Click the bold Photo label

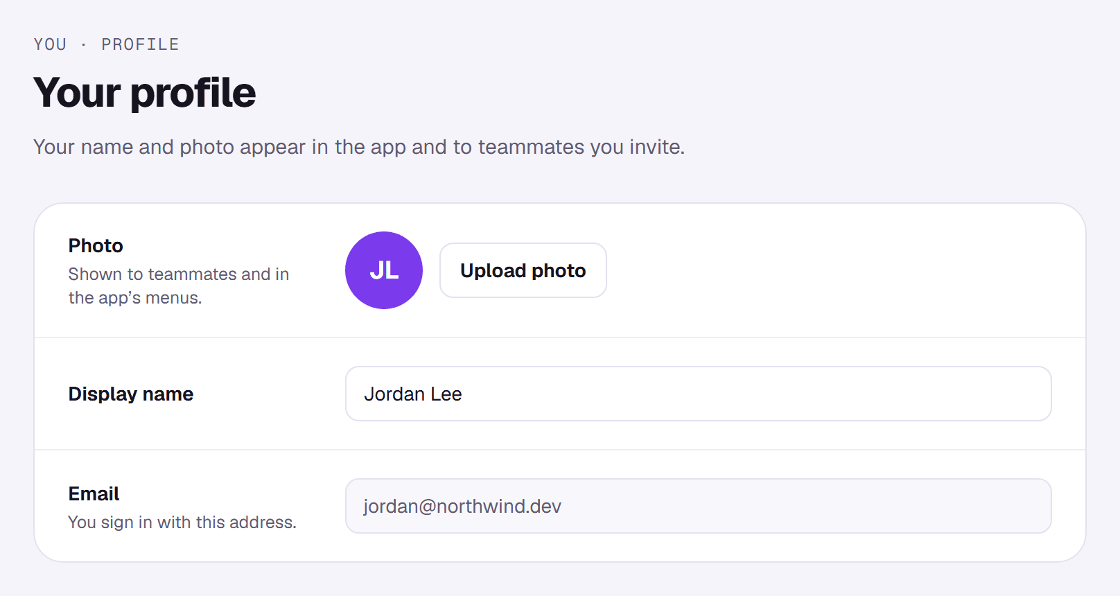tap(96, 245)
